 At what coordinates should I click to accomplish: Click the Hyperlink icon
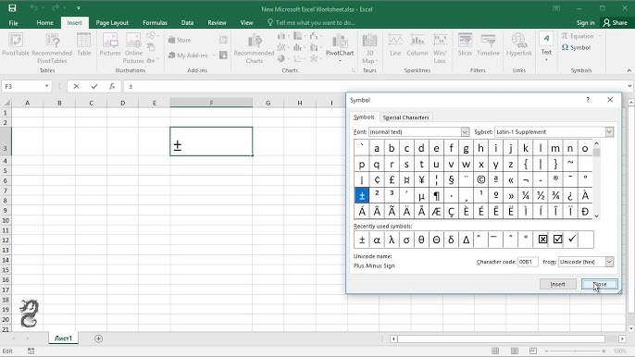(x=518, y=40)
